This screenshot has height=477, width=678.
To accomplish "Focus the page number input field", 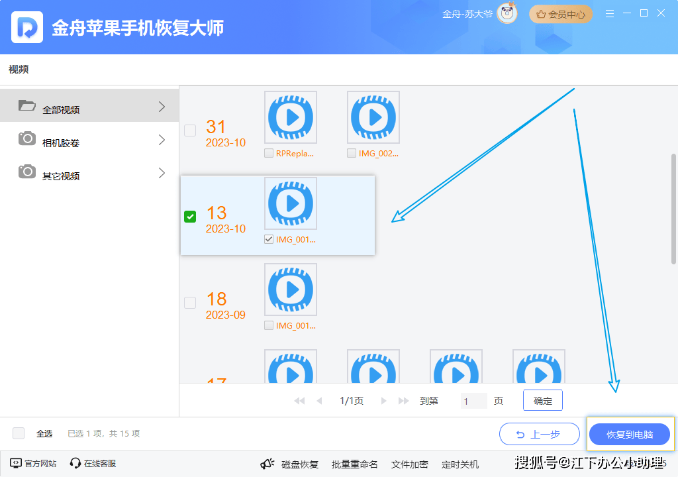I will click(x=474, y=401).
